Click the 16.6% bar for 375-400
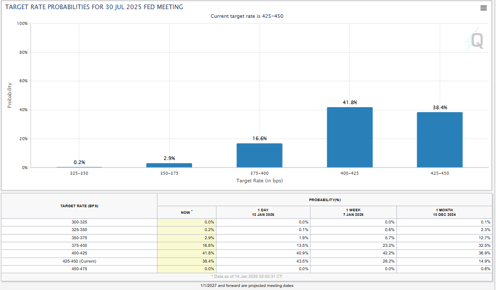 coord(259,155)
